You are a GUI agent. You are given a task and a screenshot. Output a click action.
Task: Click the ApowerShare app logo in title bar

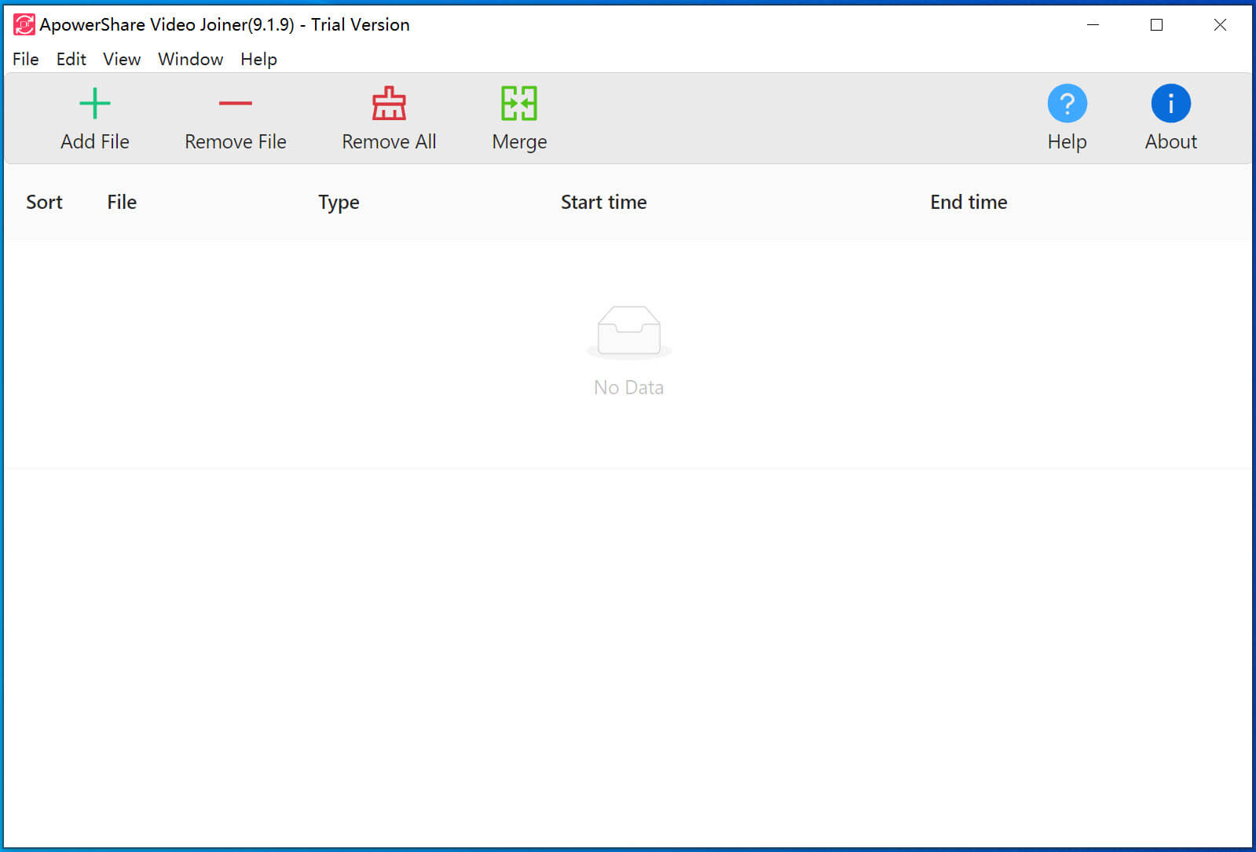click(x=24, y=25)
